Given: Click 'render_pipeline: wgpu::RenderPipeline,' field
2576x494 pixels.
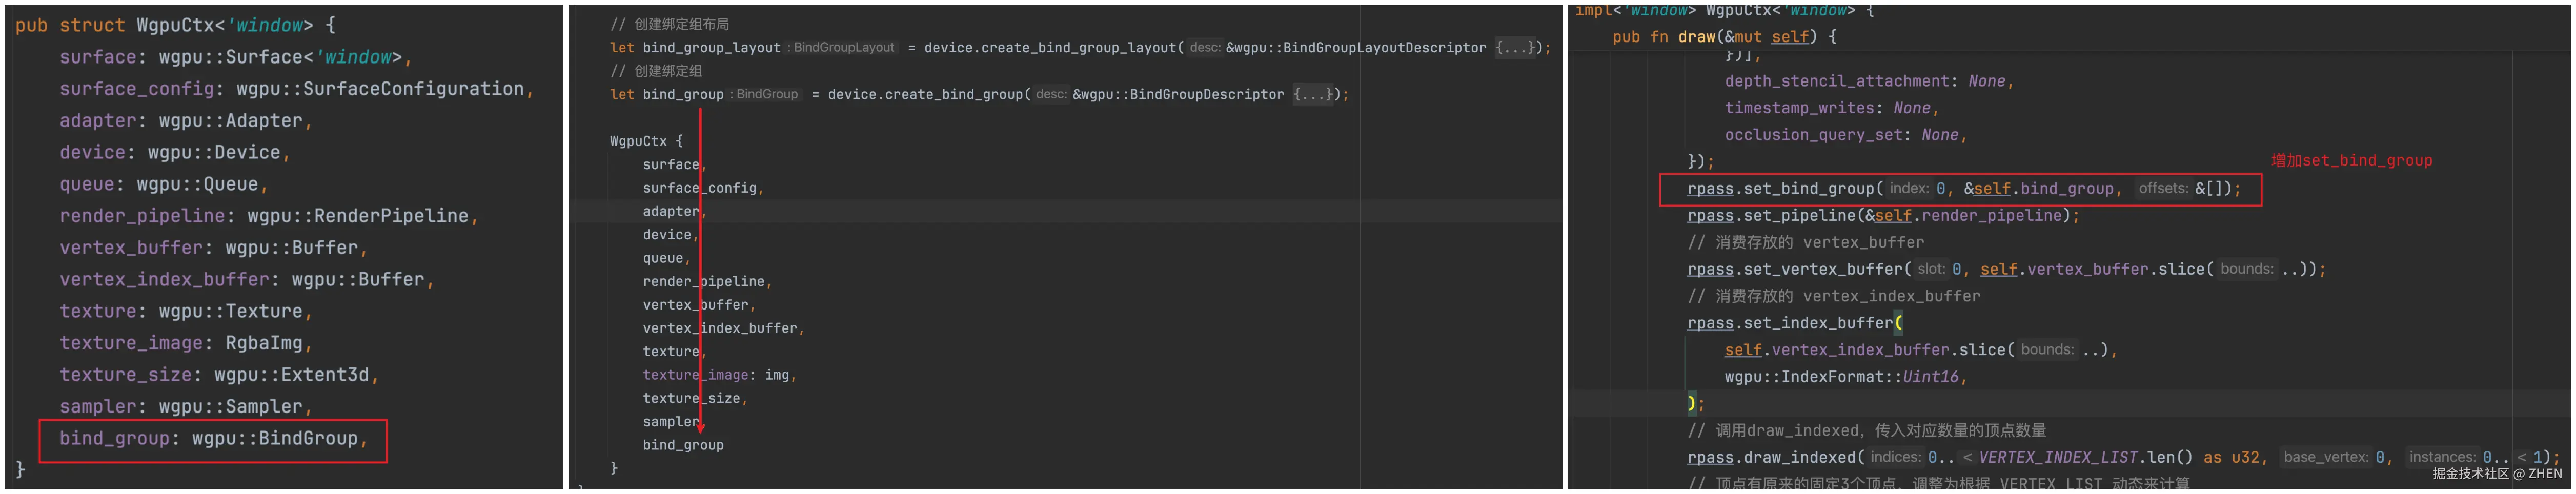Looking at the screenshot, I should click(x=268, y=216).
